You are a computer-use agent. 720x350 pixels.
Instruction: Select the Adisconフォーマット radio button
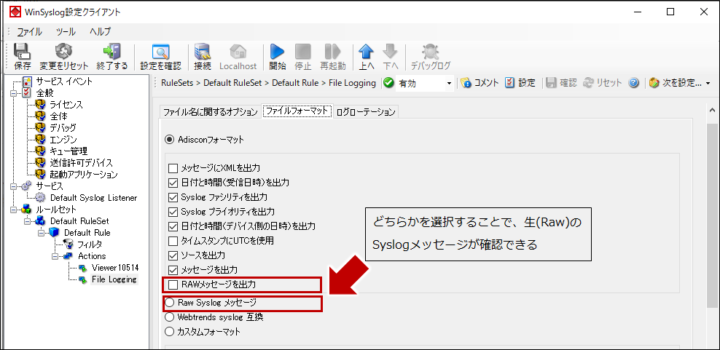(x=170, y=140)
